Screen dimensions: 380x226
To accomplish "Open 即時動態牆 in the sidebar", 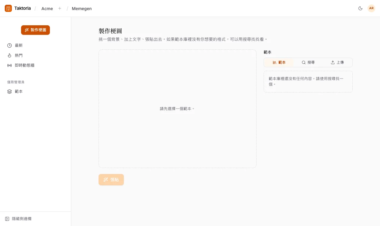I will [x=35, y=65].
